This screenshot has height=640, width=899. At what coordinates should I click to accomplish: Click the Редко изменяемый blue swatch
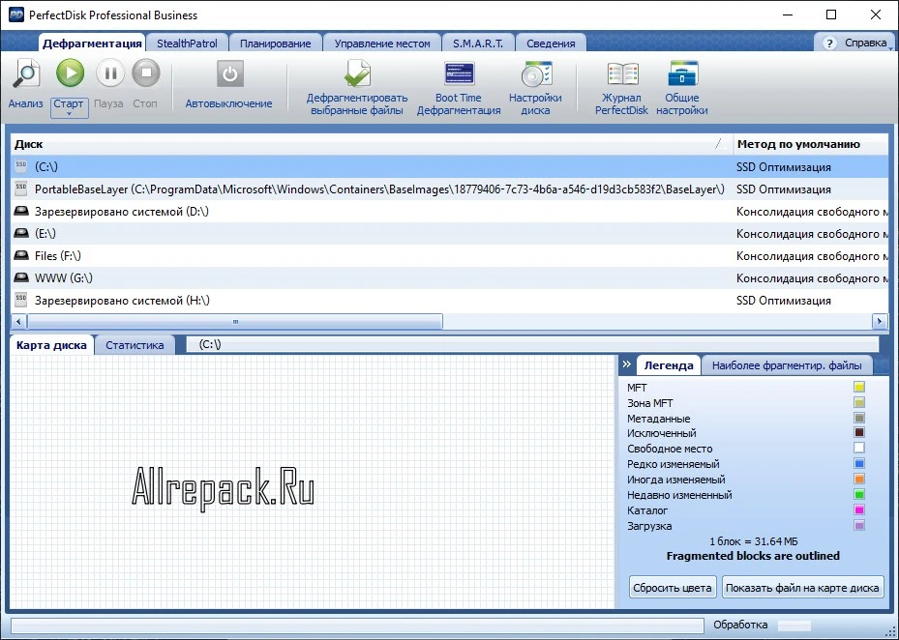click(859, 464)
